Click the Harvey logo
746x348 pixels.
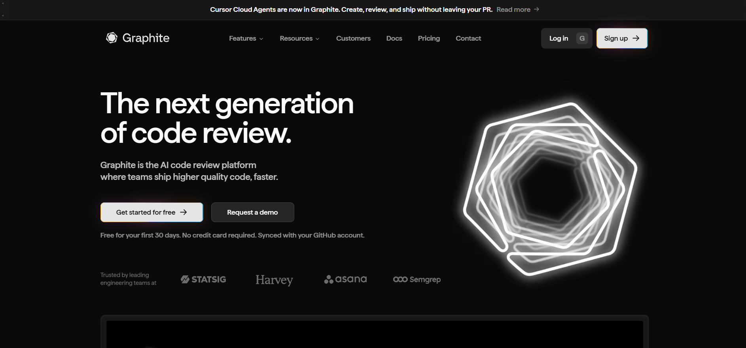(274, 280)
